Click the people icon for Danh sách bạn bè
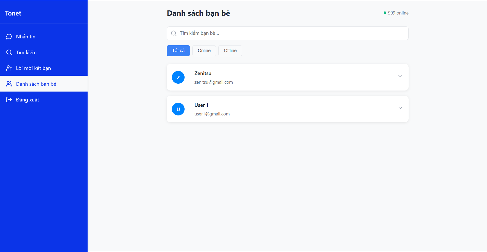 tap(9, 84)
